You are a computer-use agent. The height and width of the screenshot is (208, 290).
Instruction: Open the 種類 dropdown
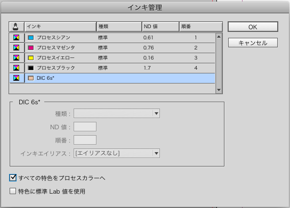117,113
